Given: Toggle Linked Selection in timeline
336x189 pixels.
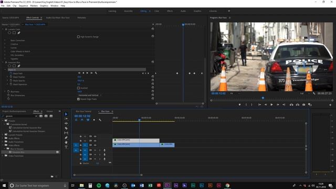Looking at the screenshot, I should click(88, 120).
